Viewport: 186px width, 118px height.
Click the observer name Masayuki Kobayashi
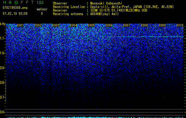106,3
